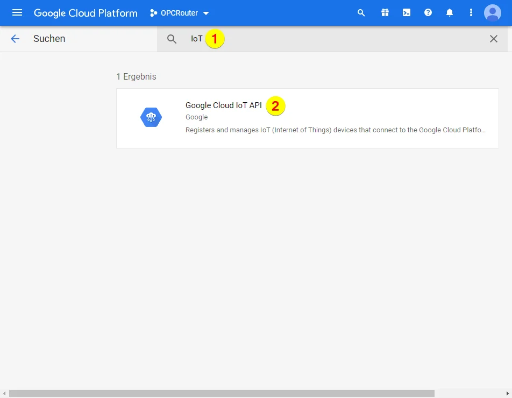The width and height of the screenshot is (512, 398).
Task: Click the search bar magnifier icon
Action: [x=172, y=39]
